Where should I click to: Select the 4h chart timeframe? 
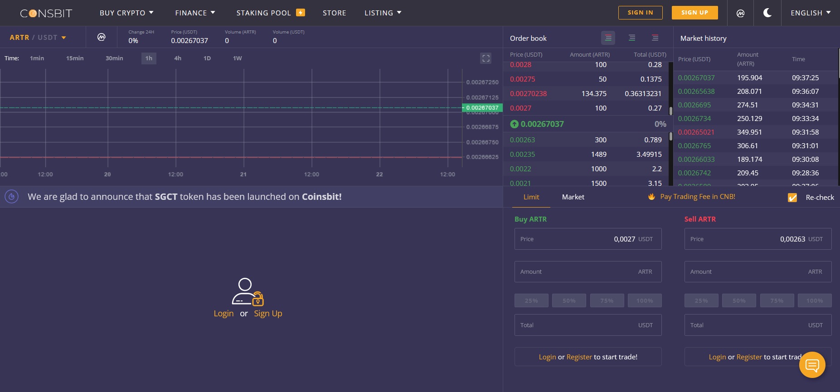click(x=178, y=58)
